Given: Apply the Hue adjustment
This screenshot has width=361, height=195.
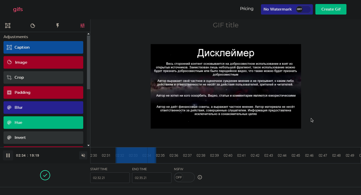Looking at the screenshot, I should (x=43, y=123).
